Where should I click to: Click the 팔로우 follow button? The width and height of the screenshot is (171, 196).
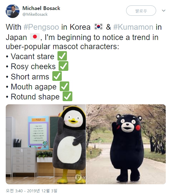coord(141,11)
